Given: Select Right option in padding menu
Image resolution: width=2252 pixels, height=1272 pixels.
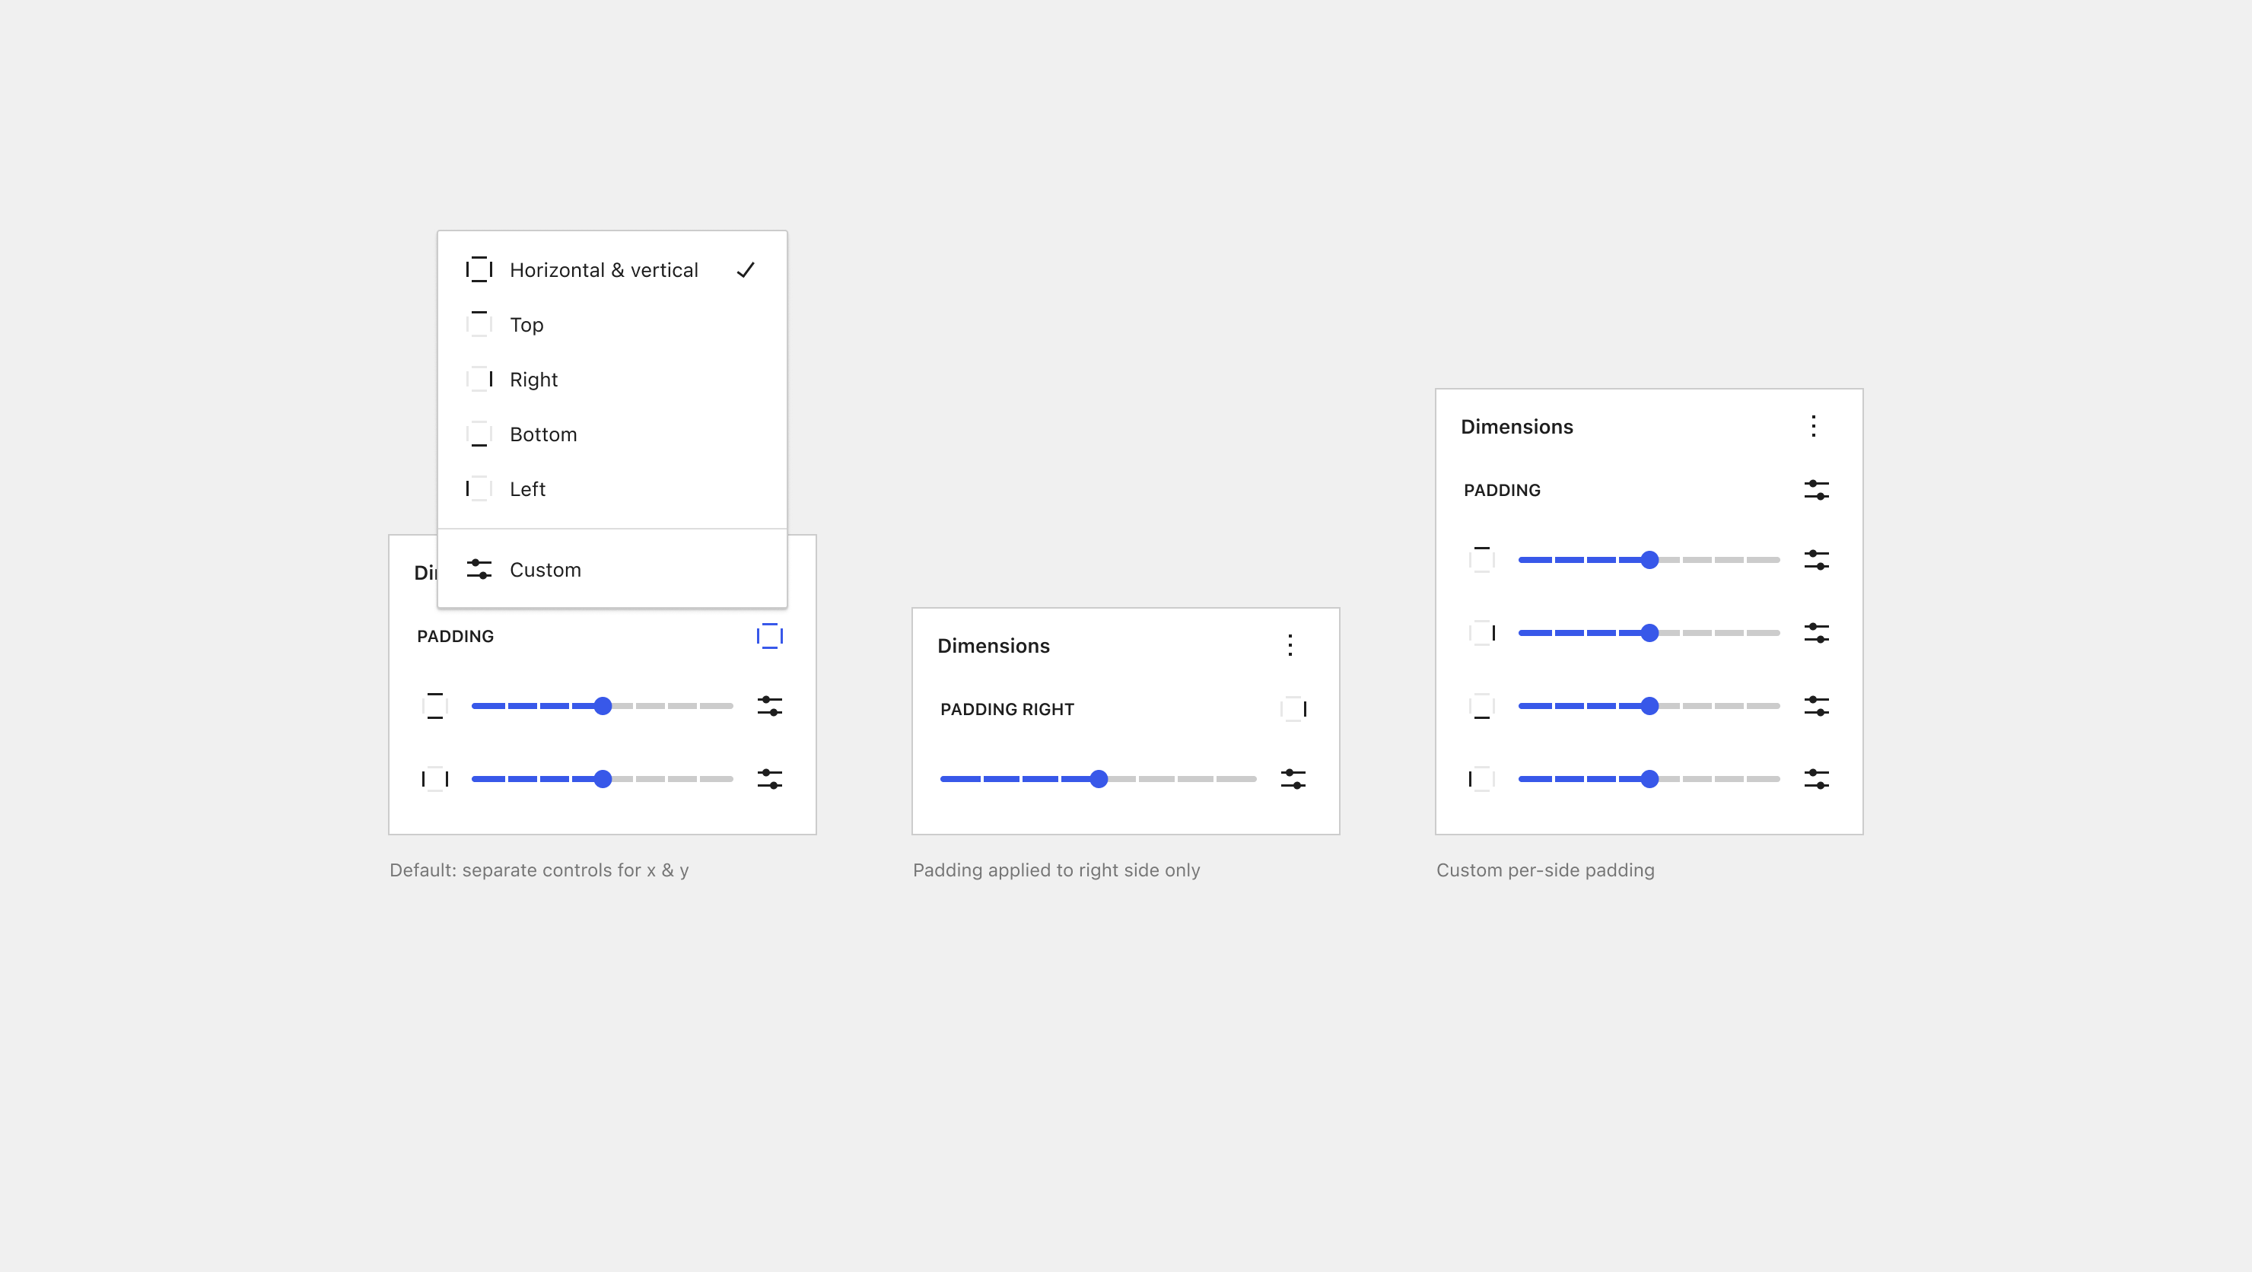Looking at the screenshot, I should [x=533, y=380].
